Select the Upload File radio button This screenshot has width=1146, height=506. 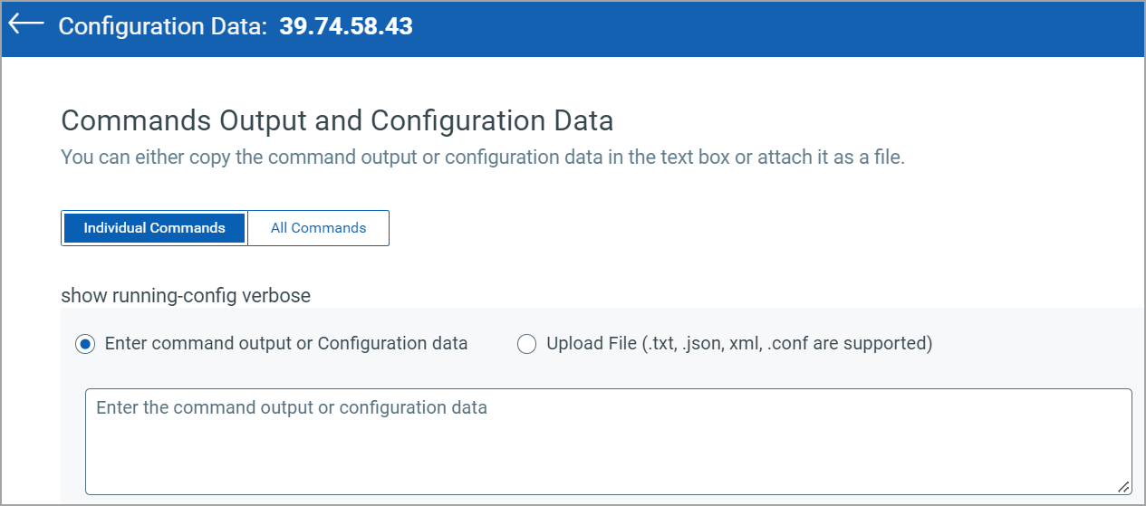pyautogui.click(x=526, y=344)
